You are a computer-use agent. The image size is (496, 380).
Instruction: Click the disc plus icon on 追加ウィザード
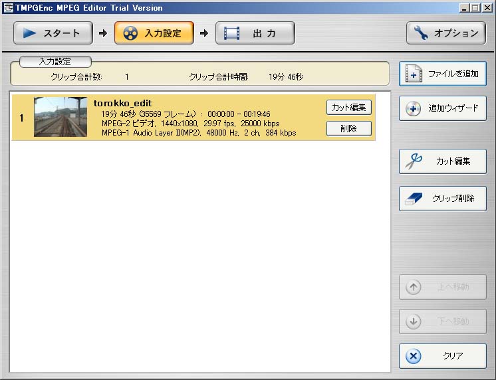coord(413,109)
